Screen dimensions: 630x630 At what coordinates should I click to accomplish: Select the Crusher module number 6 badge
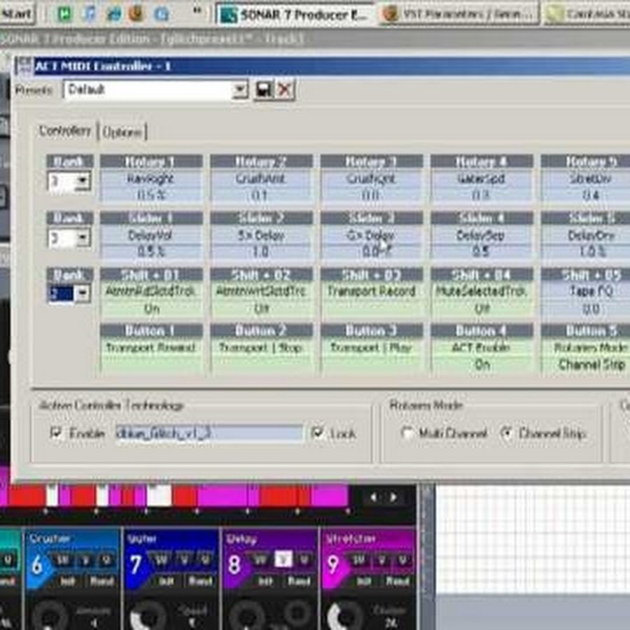point(37,566)
